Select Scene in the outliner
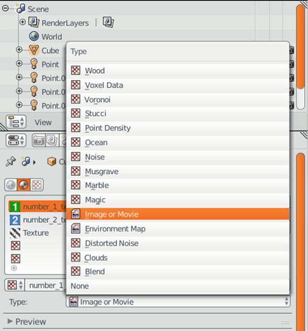The image size is (308, 331). (x=38, y=9)
